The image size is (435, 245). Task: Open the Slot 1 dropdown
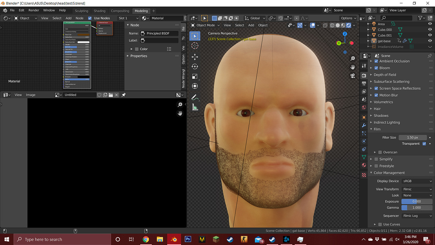[128, 18]
